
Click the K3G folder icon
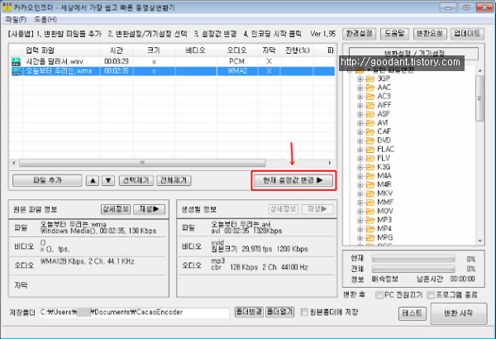370,167
